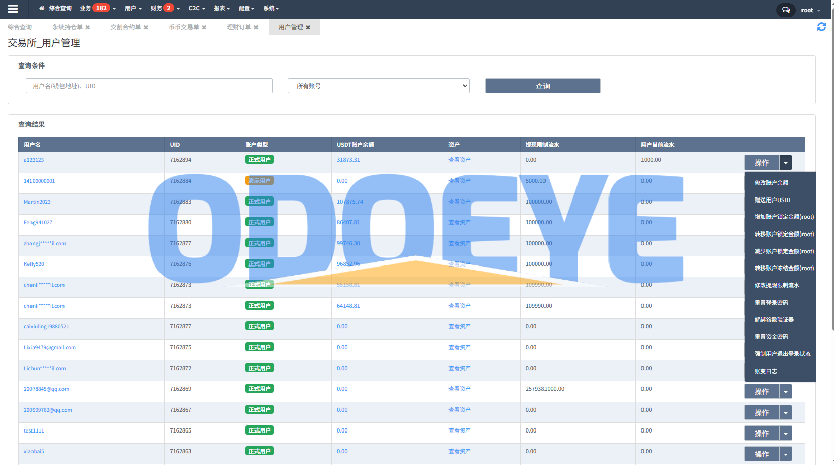Expand the 业务 menu with 182 badge

click(98, 8)
